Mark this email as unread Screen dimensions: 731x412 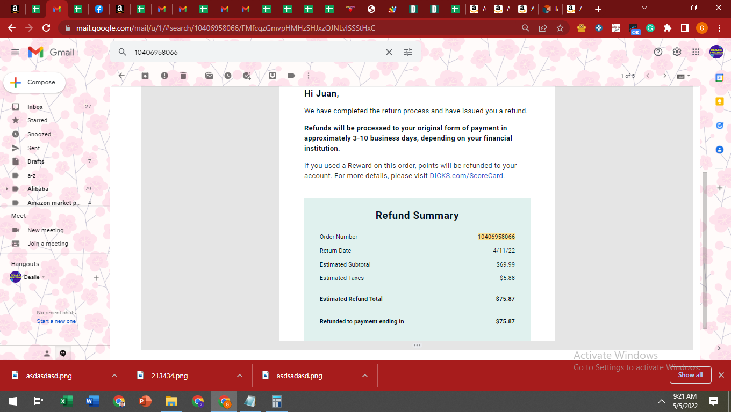click(x=209, y=76)
